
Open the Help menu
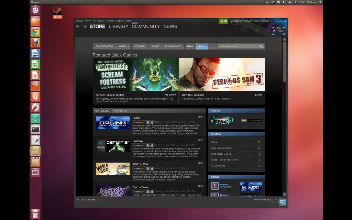pos(129,21)
